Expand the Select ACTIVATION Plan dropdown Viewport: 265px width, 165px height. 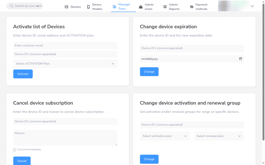click(x=65, y=64)
